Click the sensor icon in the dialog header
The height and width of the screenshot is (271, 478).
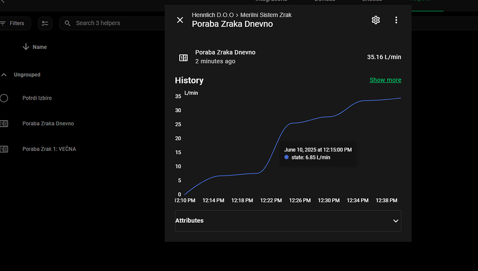click(183, 57)
